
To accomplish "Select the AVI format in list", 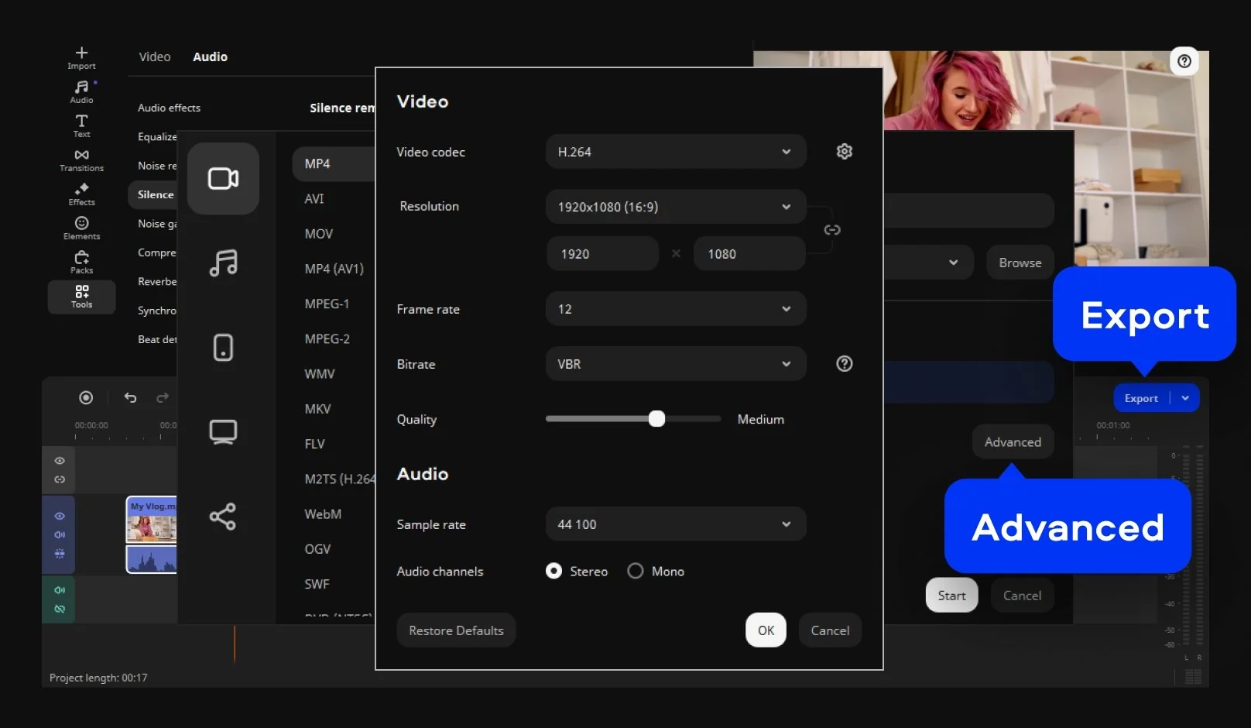I will [314, 199].
